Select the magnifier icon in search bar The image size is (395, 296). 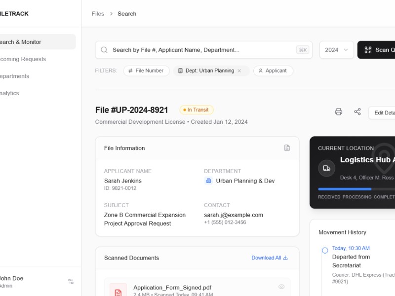[x=104, y=50]
